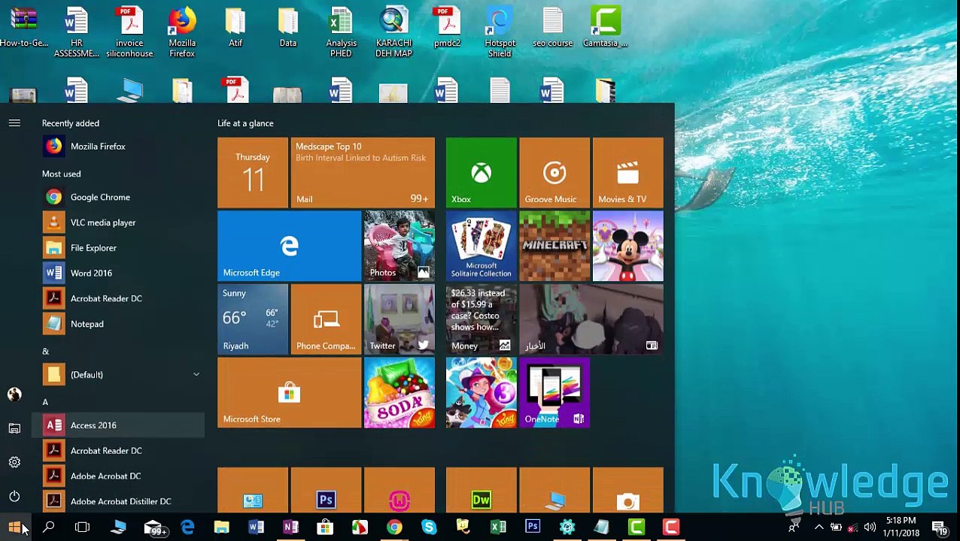Open Action Center notifications icon
The image size is (960, 541).
coord(940,527)
